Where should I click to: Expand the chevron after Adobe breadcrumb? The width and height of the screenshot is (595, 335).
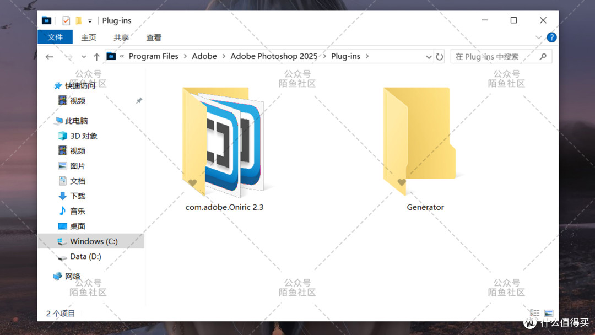coord(224,56)
